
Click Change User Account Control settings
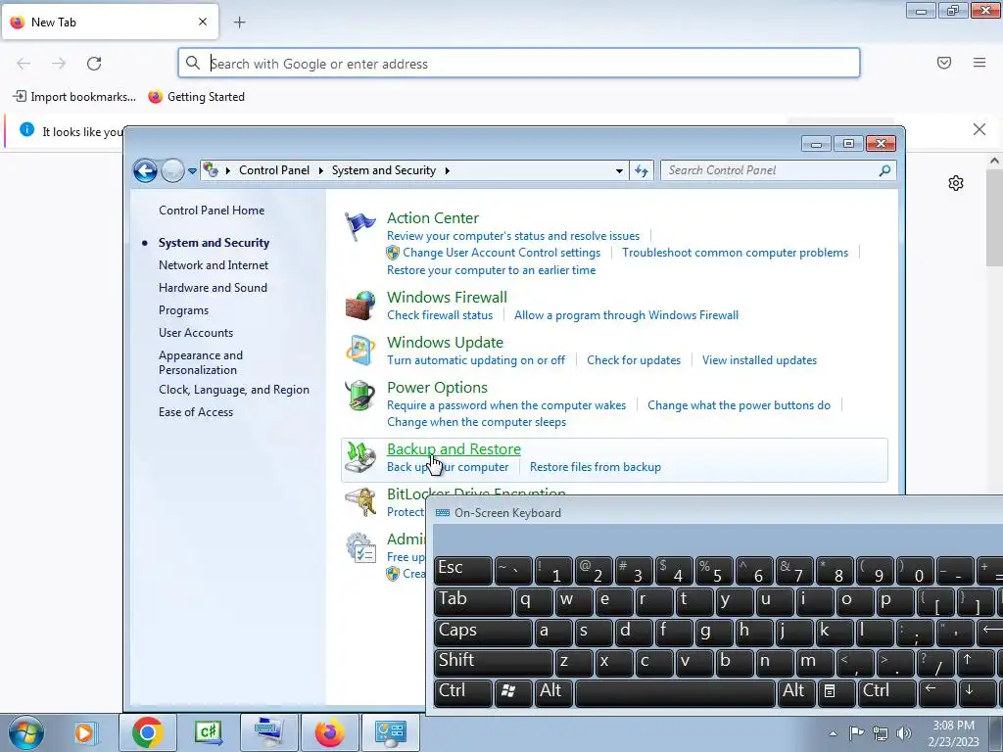(501, 253)
